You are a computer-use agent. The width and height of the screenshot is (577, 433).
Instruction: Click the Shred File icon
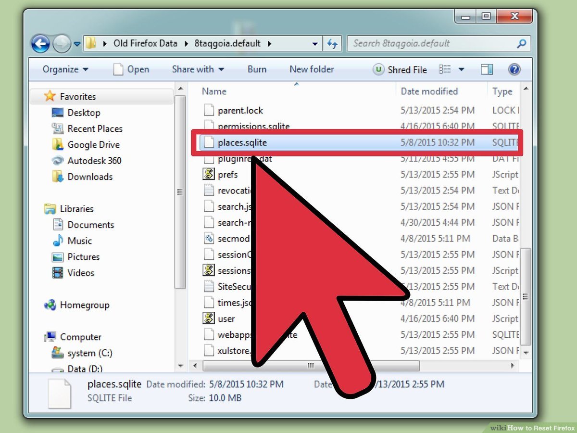click(x=400, y=69)
